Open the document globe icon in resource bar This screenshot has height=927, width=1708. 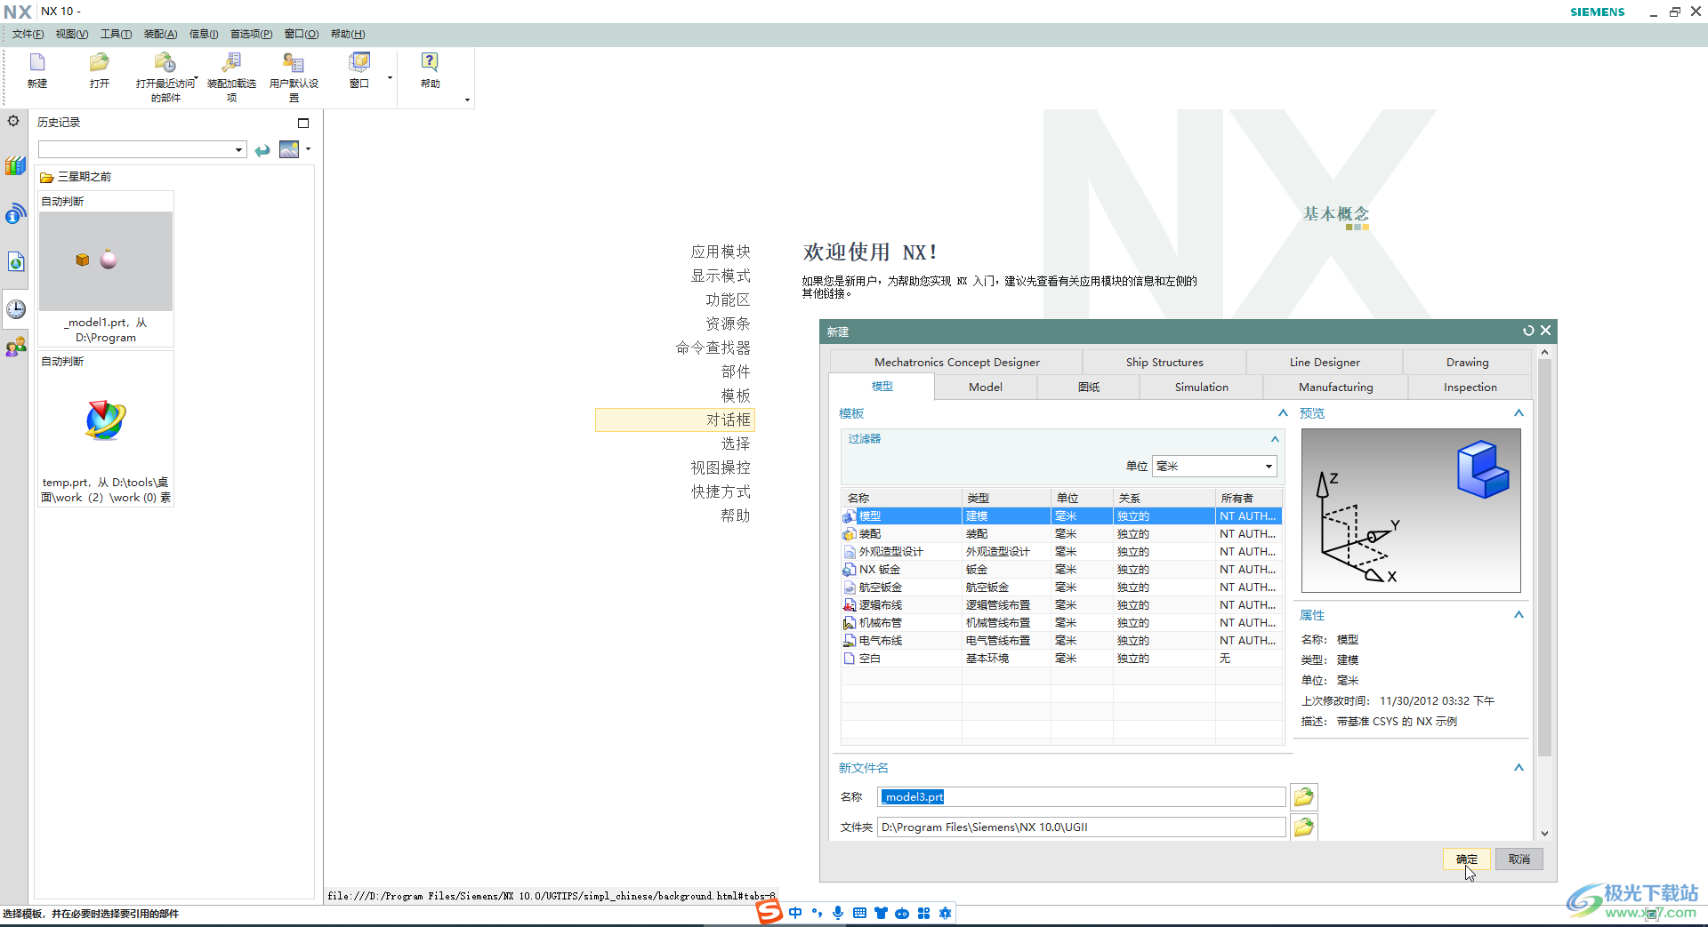click(15, 261)
